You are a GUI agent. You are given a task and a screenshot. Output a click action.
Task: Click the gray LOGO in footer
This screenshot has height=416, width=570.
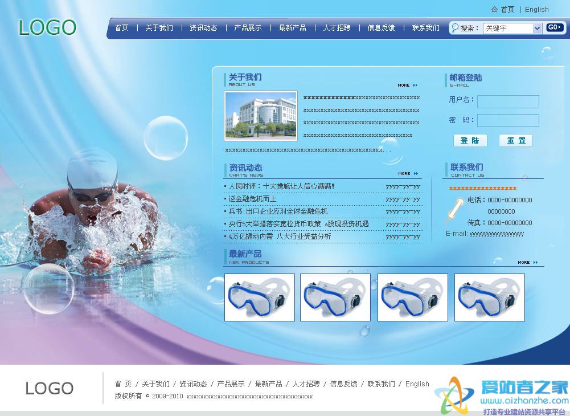tap(50, 389)
